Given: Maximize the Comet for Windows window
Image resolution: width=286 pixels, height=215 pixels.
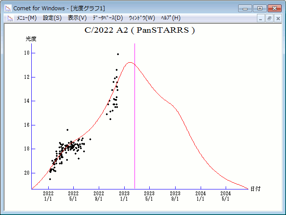Looking at the screenshot, I should click(259, 8).
